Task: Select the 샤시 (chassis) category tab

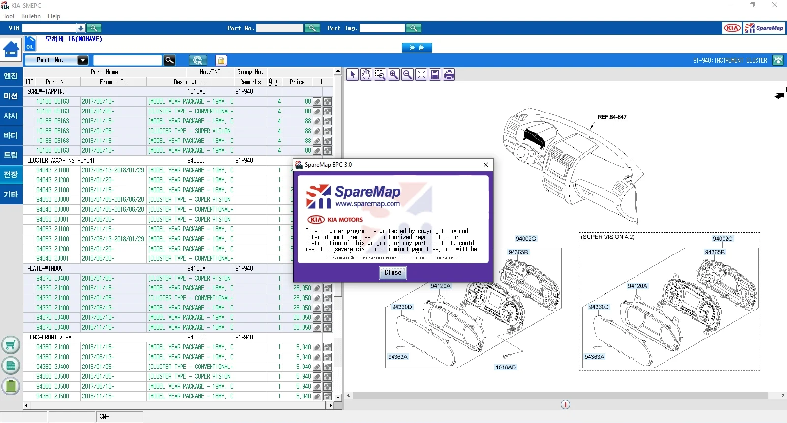Action: coord(11,115)
